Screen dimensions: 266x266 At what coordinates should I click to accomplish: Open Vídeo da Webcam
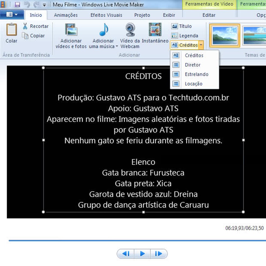pos(130,36)
